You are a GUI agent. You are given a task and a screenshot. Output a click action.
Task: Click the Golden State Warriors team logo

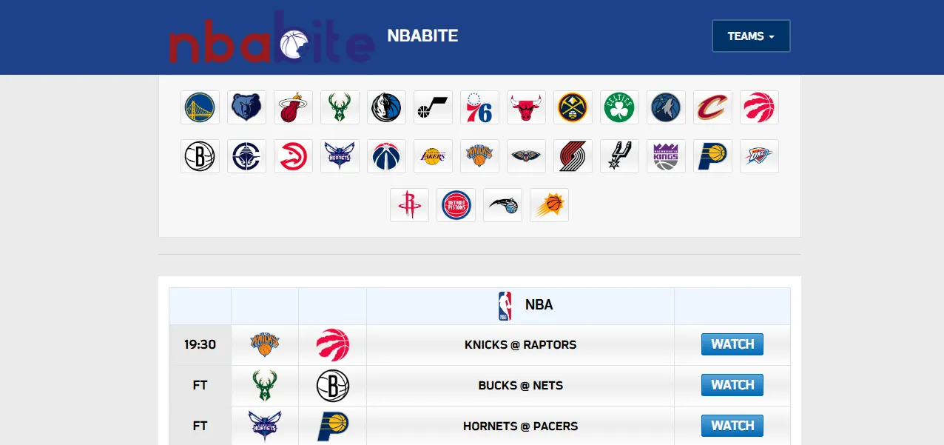coord(200,107)
